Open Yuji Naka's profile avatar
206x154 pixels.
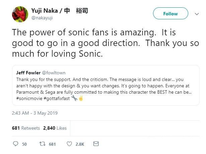coord(20,14)
